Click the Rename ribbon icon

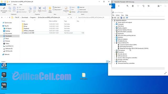(44, 9)
